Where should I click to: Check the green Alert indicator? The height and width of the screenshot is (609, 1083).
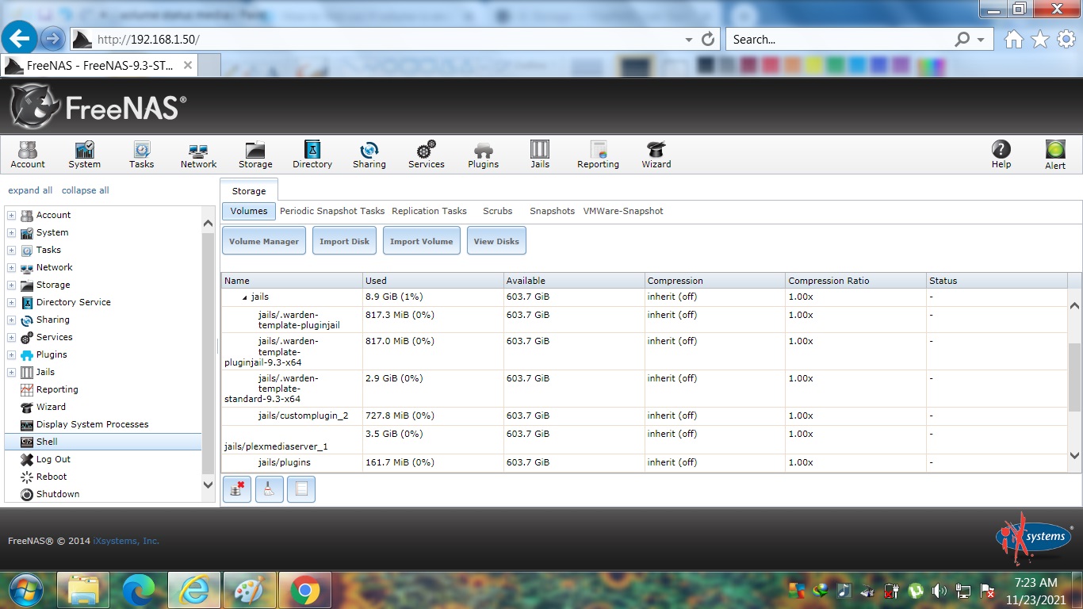1055,155
